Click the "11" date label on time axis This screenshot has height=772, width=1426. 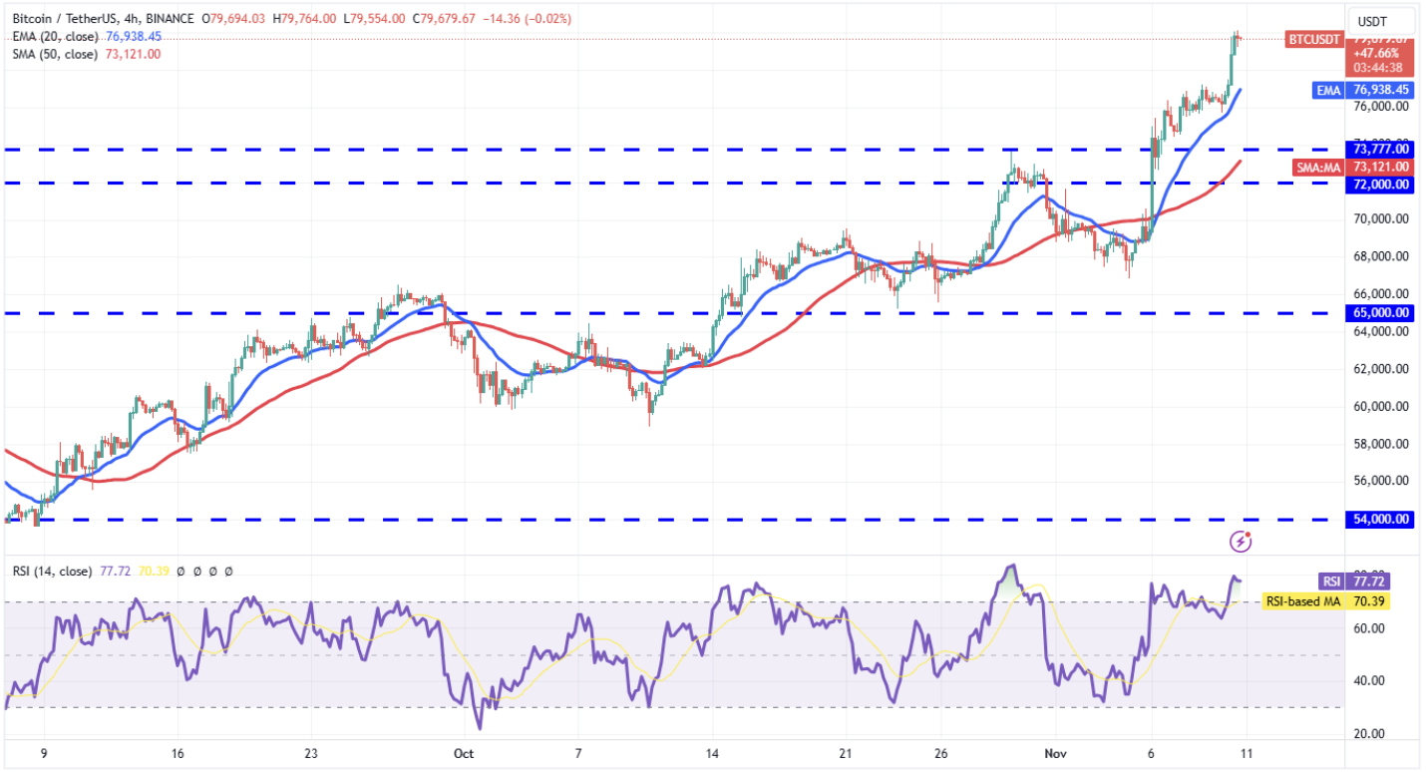point(1247,754)
